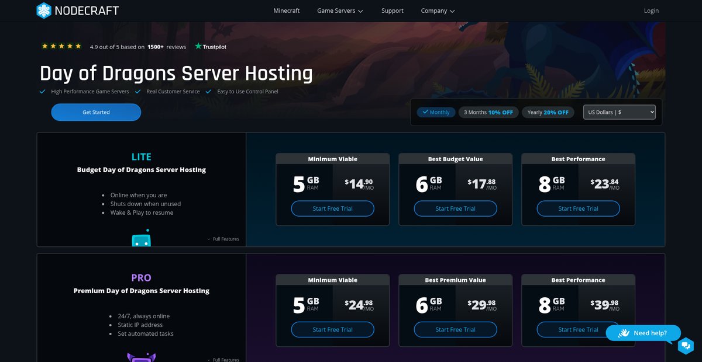Viewport: 702px width, 362px height.
Task: Open the Minecraft nav item
Action: point(287,11)
